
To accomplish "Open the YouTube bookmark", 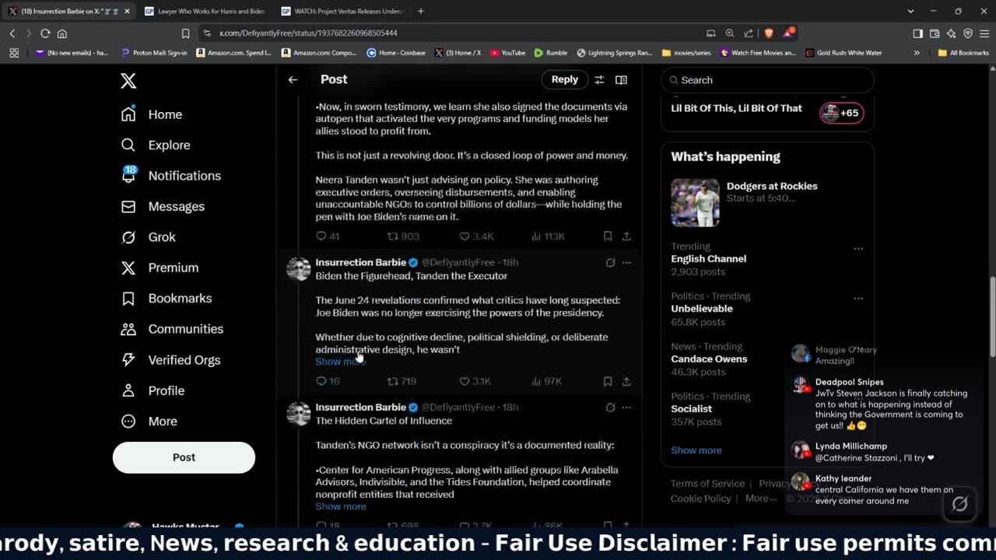I will pos(507,53).
